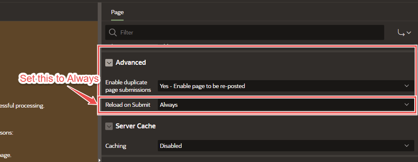
Task: Click the magnifier icon in the Filter box
Action: click(x=113, y=33)
